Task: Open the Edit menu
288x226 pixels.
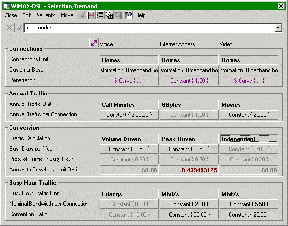Action: 27,15
